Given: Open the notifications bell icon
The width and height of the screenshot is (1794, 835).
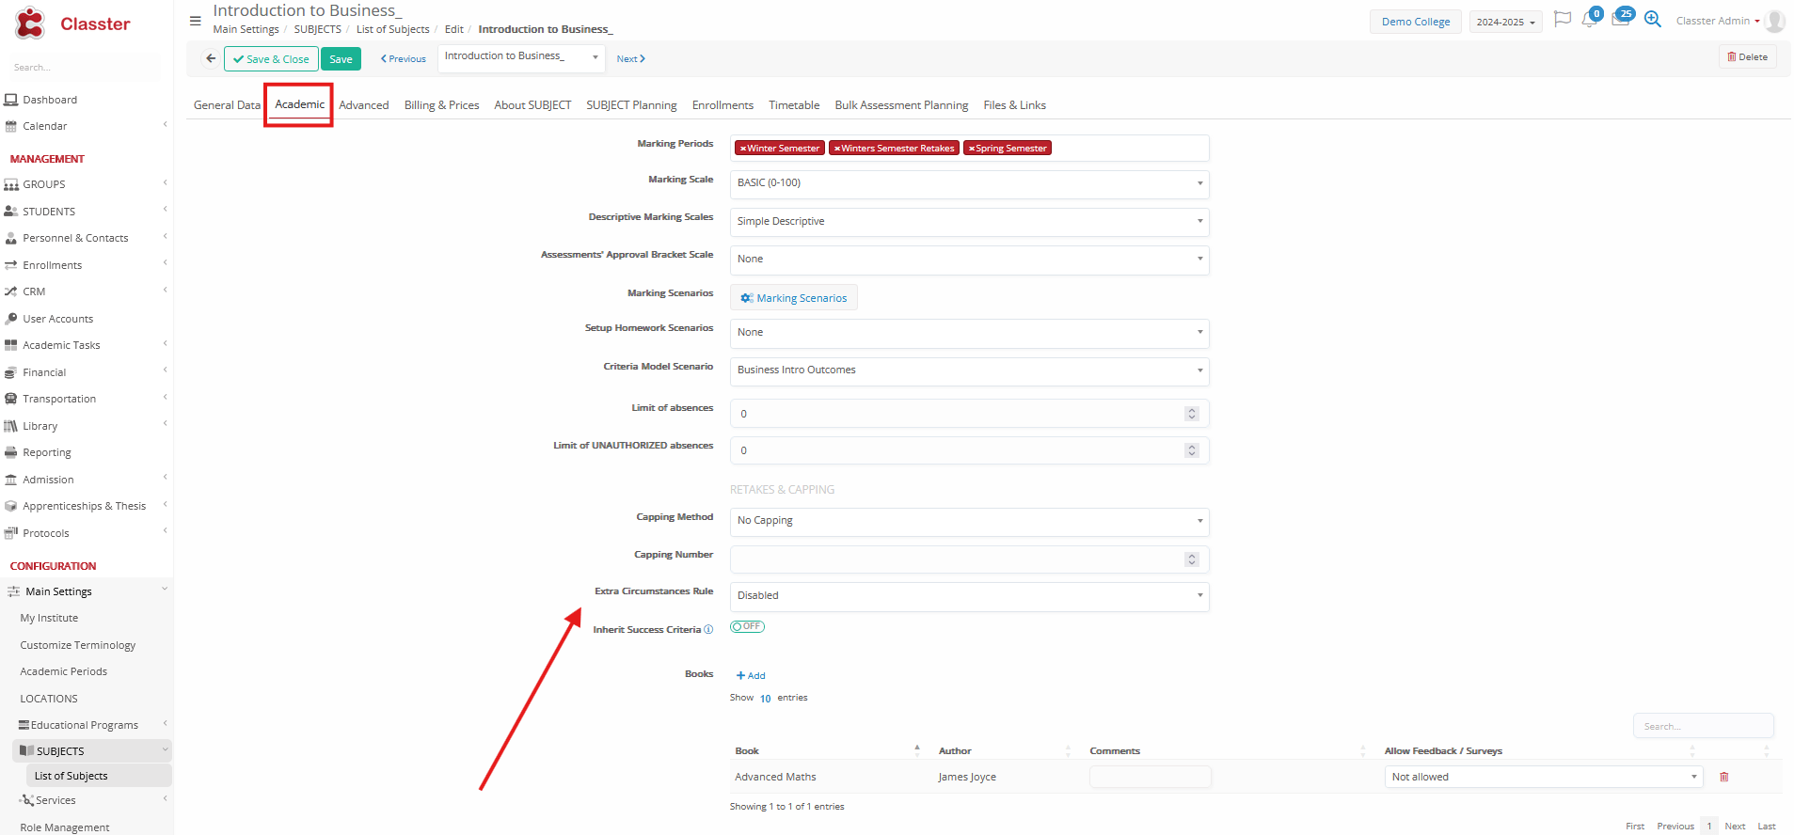Looking at the screenshot, I should 1589,21.
